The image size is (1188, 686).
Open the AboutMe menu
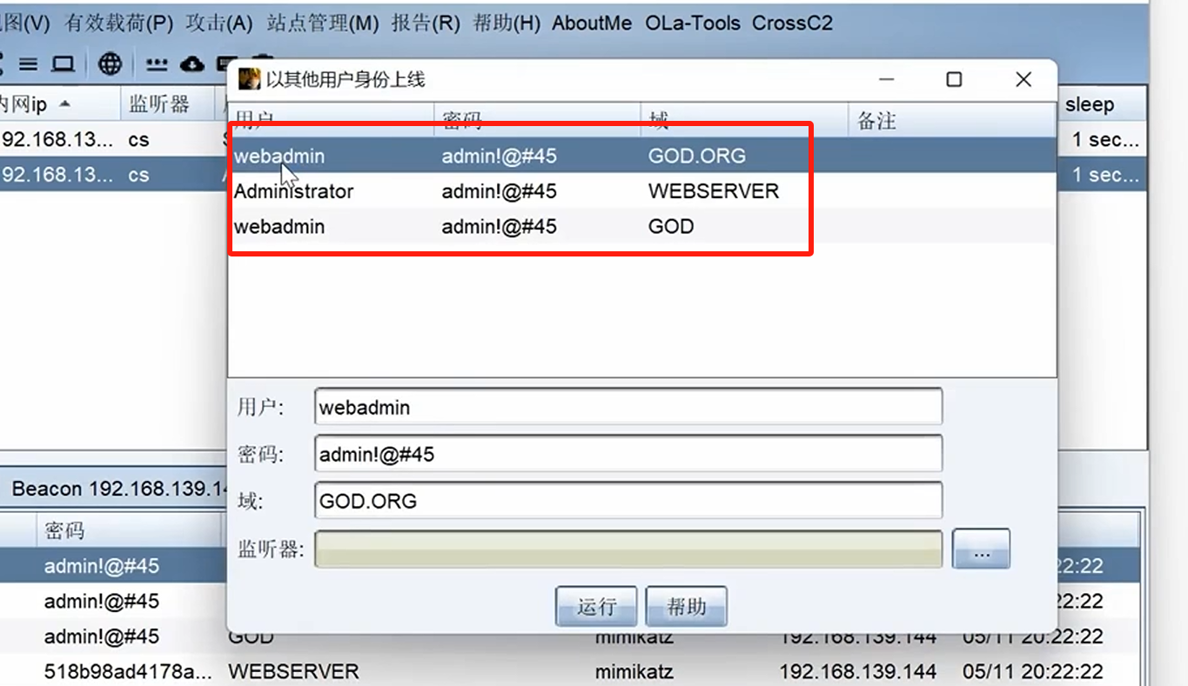click(x=592, y=23)
